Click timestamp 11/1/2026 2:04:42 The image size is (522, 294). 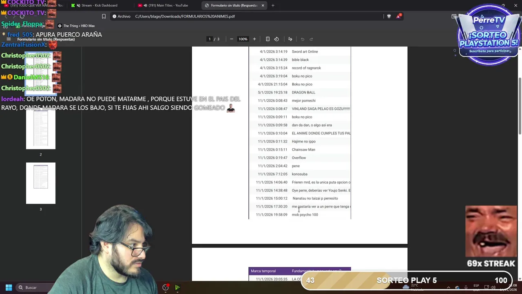click(x=272, y=166)
